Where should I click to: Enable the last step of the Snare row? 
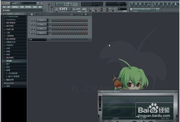coord(86,33)
